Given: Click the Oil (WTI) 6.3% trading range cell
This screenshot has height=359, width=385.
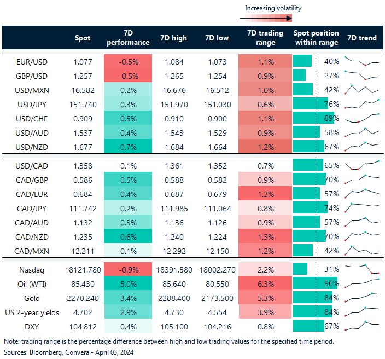Looking at the screenshot, I should [x=265, y=284].
